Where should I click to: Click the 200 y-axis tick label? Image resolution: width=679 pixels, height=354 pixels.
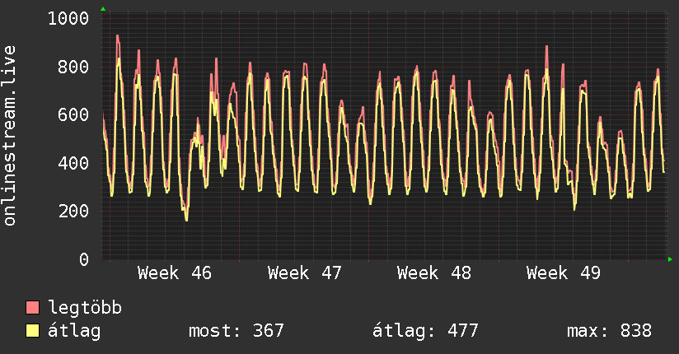(x=73, y=212)
